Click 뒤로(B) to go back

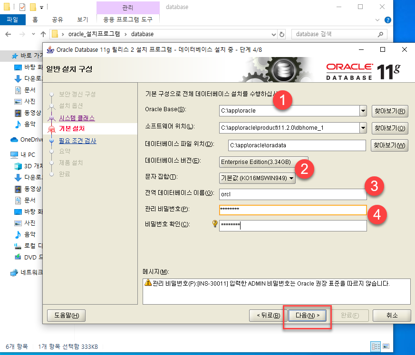268,316
